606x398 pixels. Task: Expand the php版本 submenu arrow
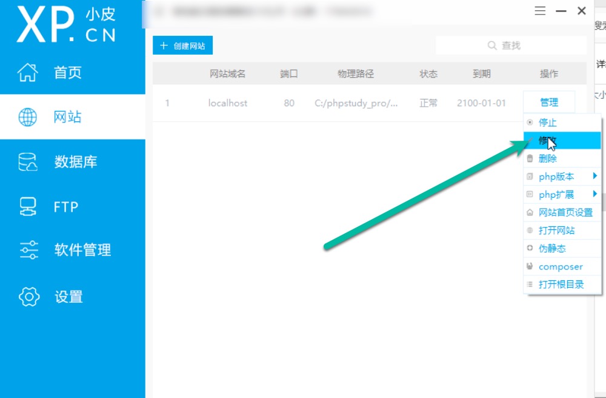[x=595, y=176]
